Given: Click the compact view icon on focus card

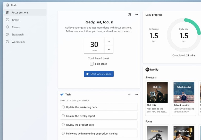Looking at the screenshot, I should pyautogui.click(x=129, y=15).
